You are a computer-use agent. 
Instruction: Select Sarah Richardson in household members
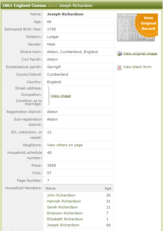pyautogui.click(x=62, y=207)
